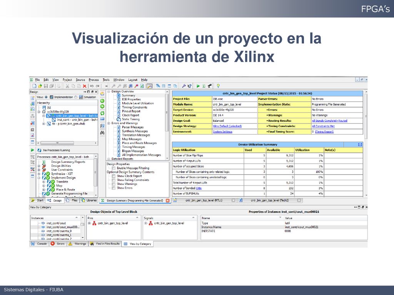Check the Show Failing Constraints option
Screen dimensions: 394x295
(114, 180)
